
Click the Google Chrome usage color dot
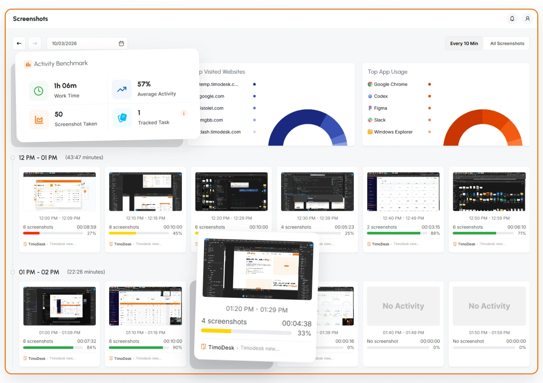pyautogui.click(x=429, y=84)
